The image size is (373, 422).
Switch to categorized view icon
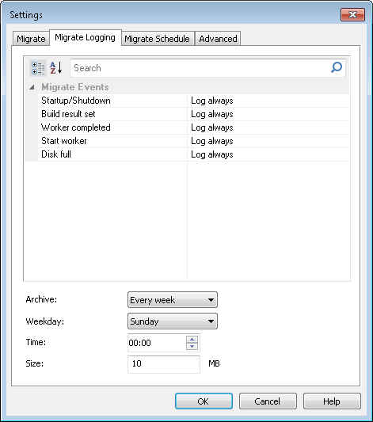(x=38, y=68)
